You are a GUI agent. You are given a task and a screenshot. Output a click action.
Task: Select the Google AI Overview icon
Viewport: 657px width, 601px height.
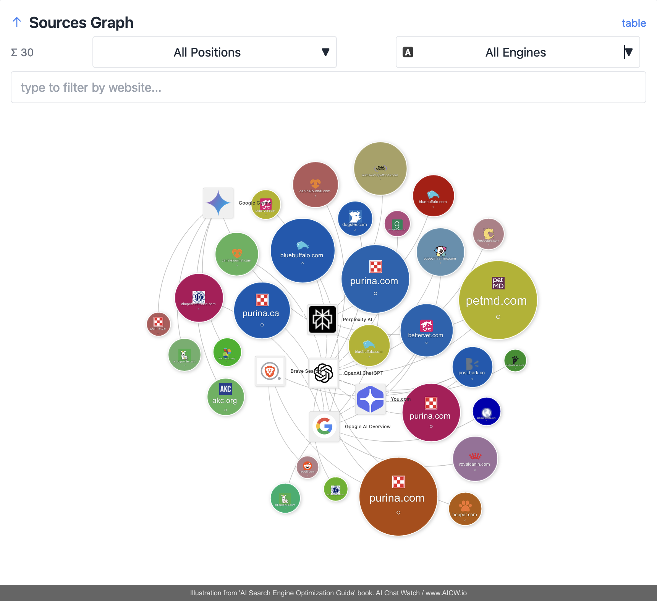(x=324, y=426)
